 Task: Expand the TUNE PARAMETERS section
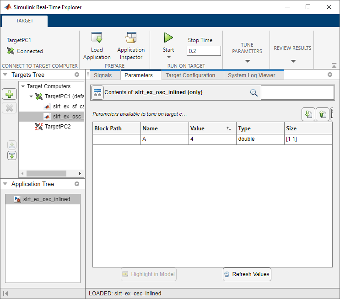pos(247,61)
